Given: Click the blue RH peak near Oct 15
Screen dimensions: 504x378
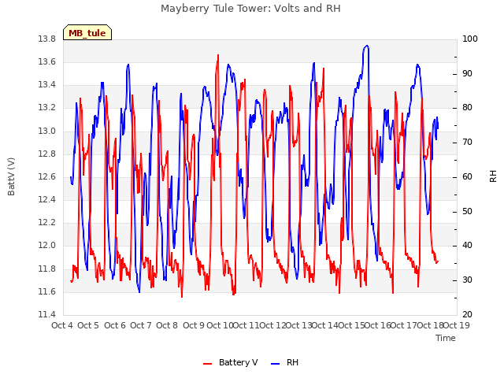Looking at the screenshot, I should tap(366, 46).
